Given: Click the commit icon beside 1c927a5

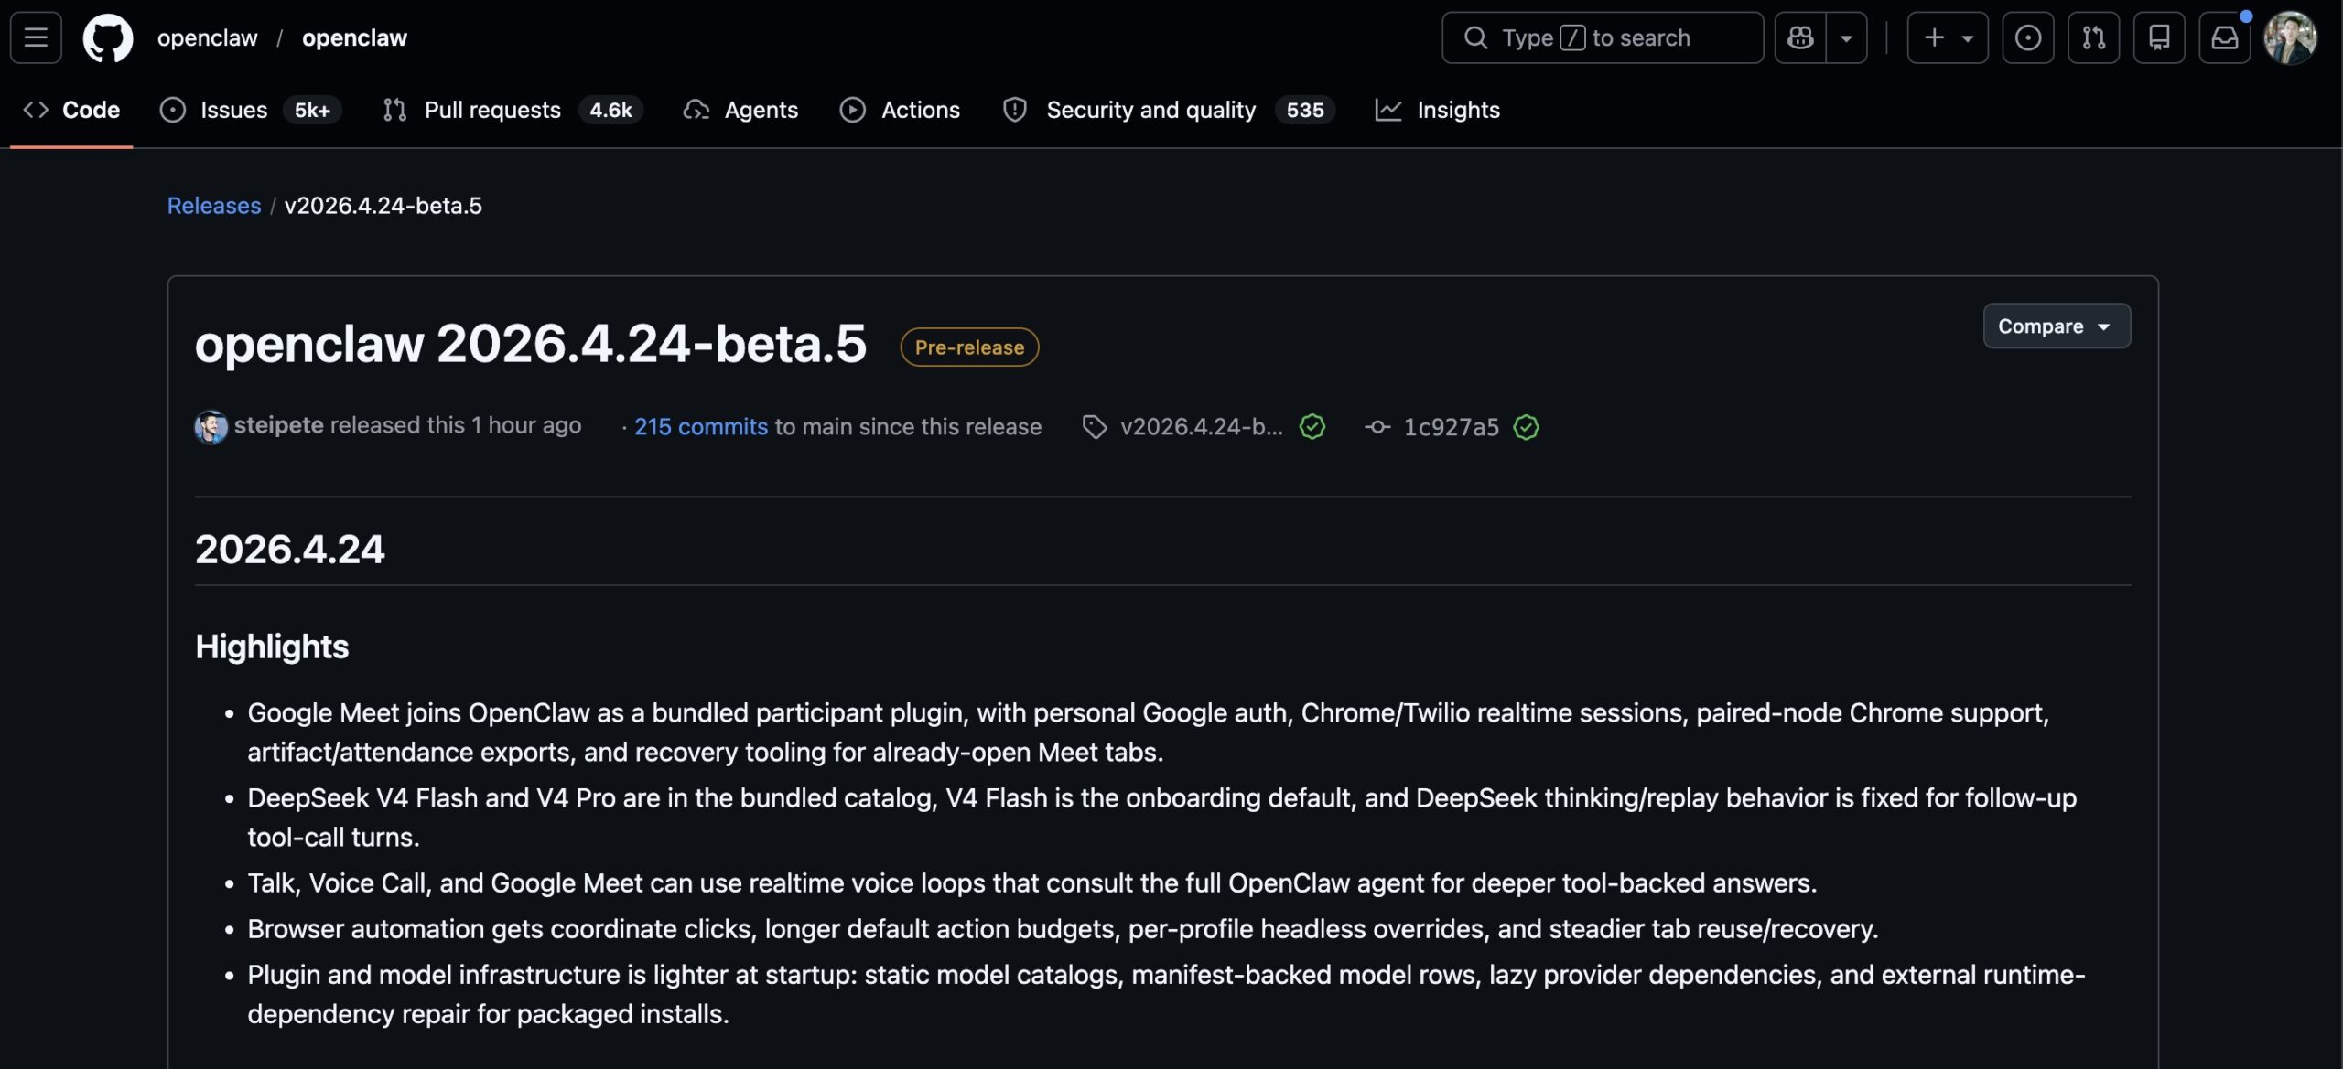Looking at the screenshot, I should [1377, 427].
